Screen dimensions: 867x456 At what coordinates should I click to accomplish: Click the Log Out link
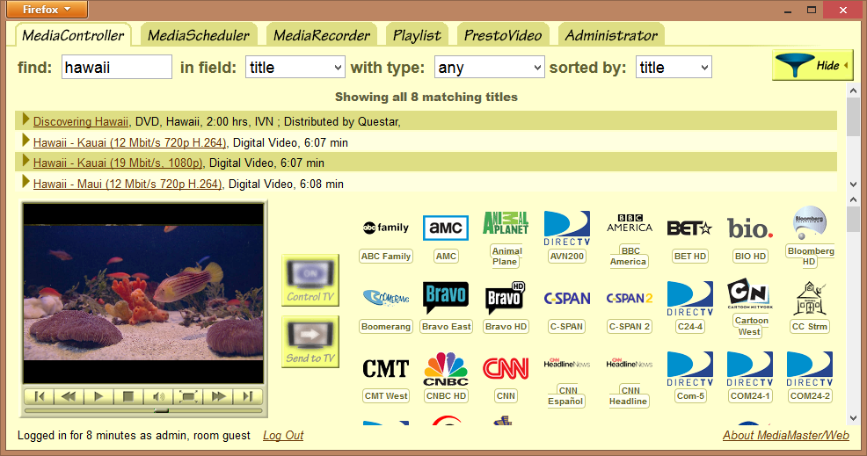[283, 436]
